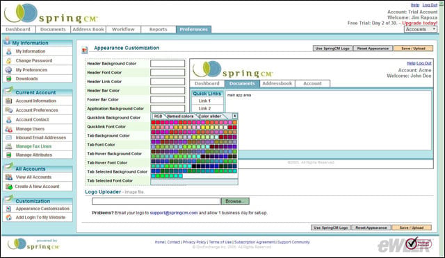Click Link 1 in preview Quick Links
Screen dimensions: 445x258
pos(204,101)
